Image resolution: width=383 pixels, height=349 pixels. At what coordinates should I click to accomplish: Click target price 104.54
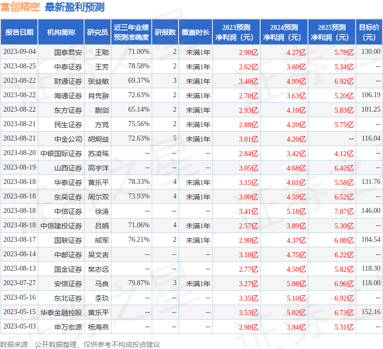[x=371, y=239]
